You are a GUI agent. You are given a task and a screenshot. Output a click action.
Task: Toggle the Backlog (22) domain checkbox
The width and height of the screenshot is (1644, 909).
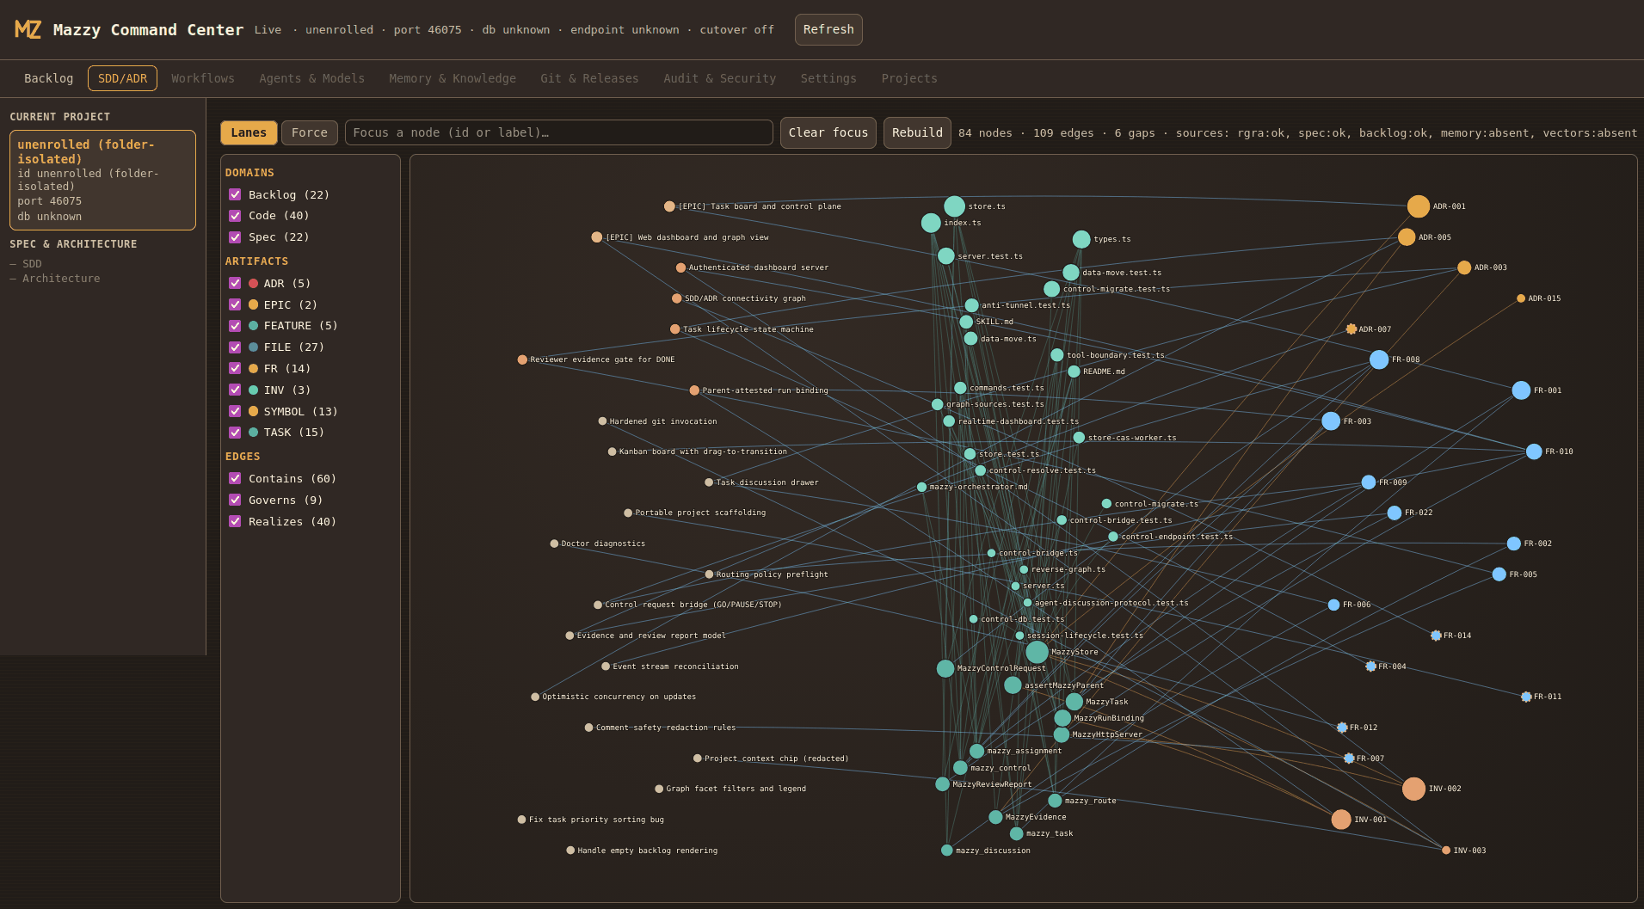click(235, 194)
